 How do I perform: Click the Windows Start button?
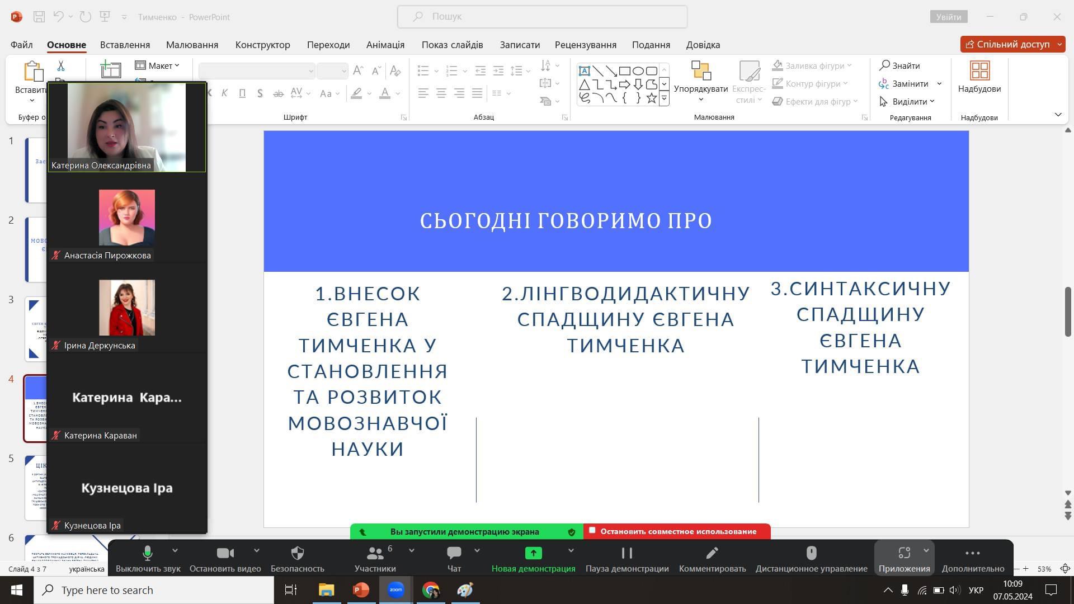17,590
